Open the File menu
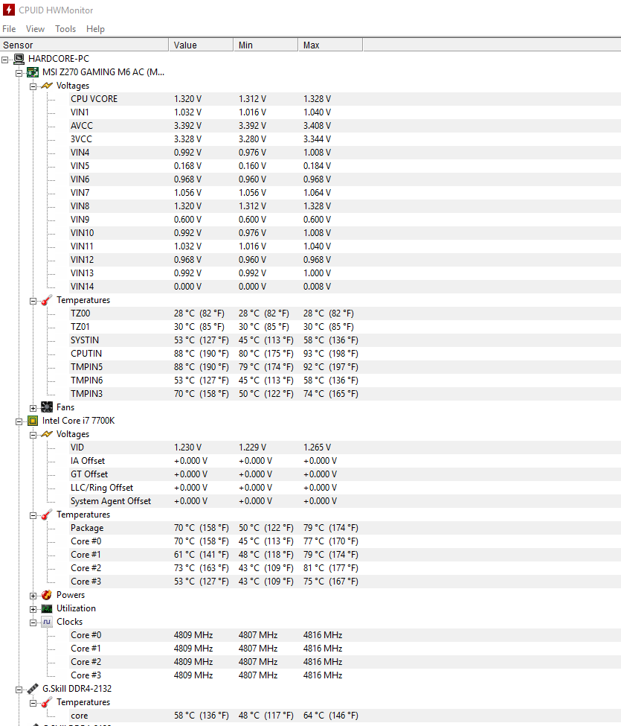This screenshot has height=726, width=621. 9,28
